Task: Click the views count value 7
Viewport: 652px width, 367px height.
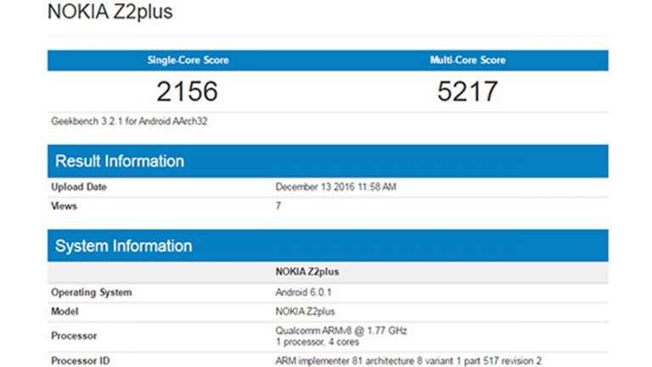Action: click(x=278, y=206)
